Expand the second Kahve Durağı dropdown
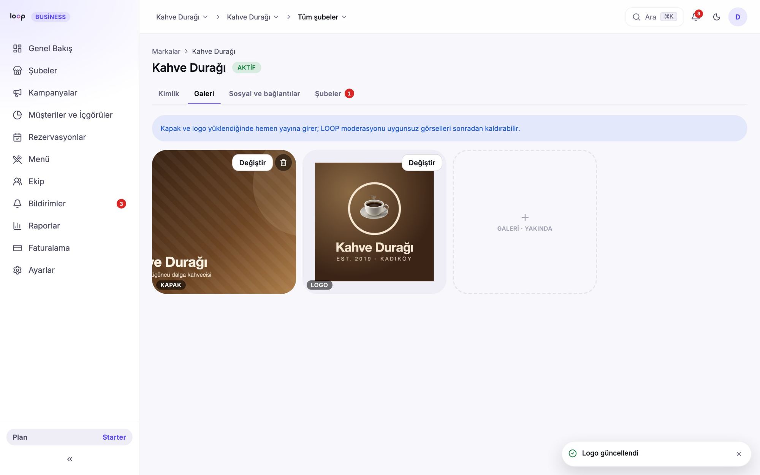Screen dimensions: 760x475 pyautogui.click(x=253, y=17)
